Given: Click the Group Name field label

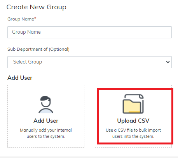Looking at the screenshot, I should pos(21,19).
